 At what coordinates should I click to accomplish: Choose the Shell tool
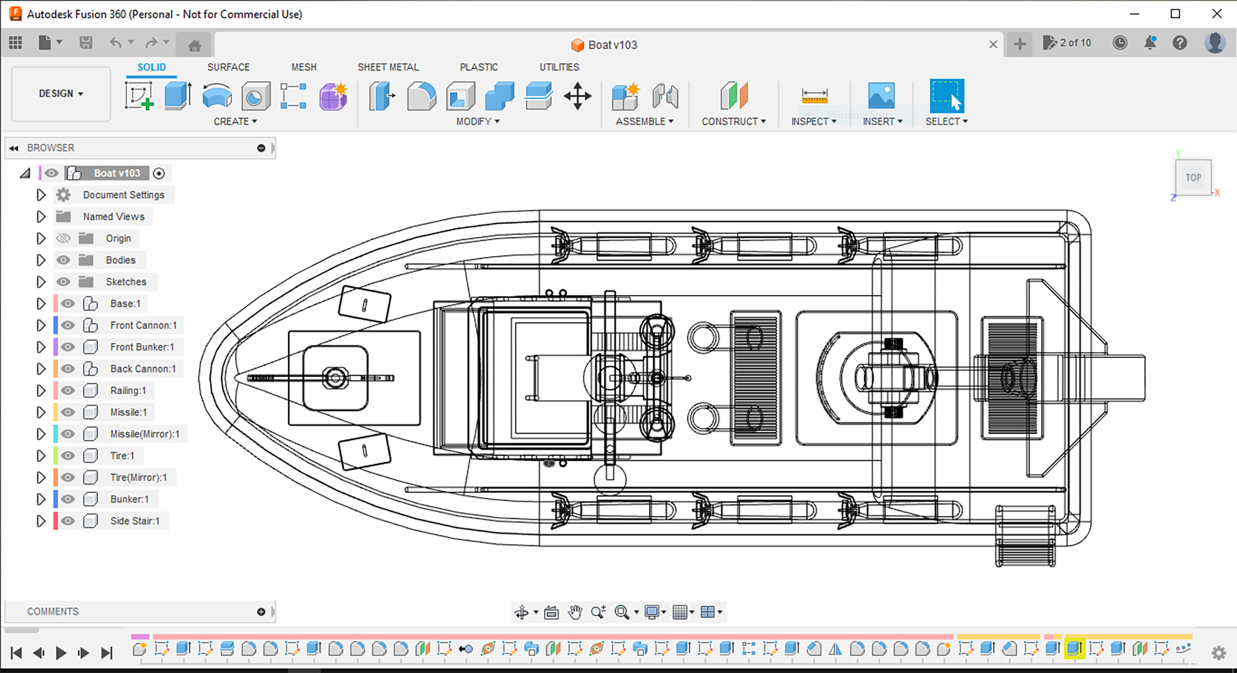(x=460, y=96)
